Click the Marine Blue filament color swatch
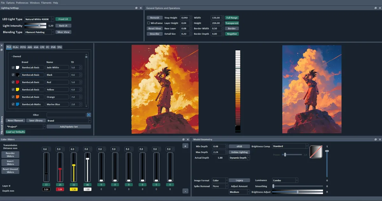382x201 pixels. [18, 104]
